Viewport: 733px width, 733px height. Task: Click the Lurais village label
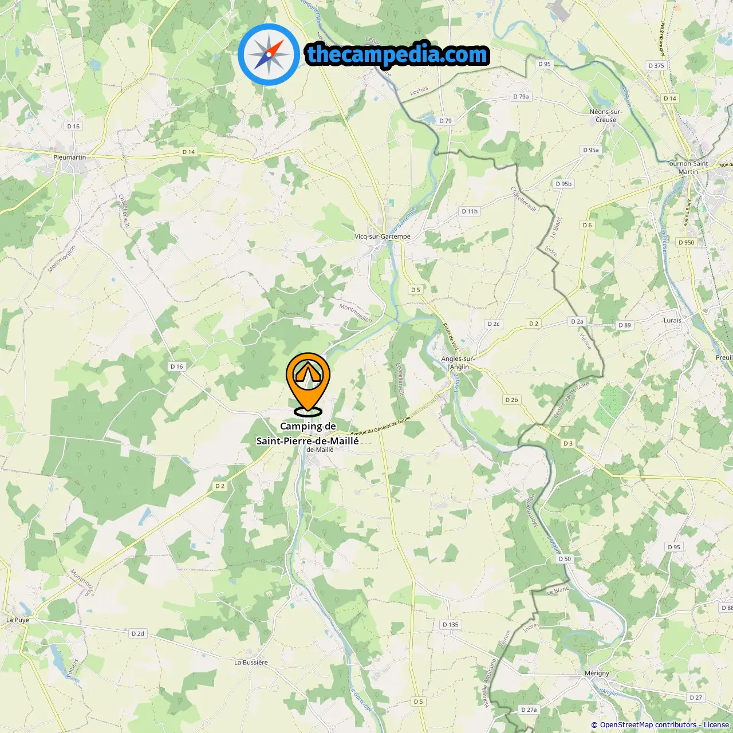tap(672, 321)
